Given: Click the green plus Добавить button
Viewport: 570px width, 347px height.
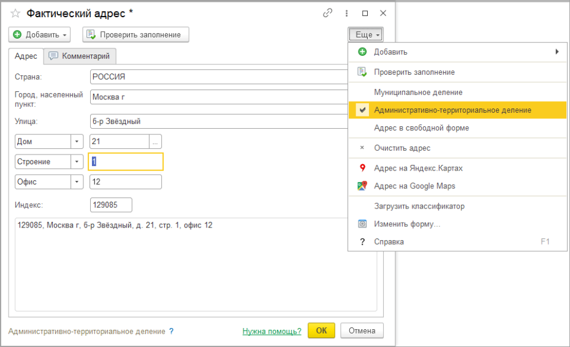Looking at the screenshot, I should (x=39, y=34).
